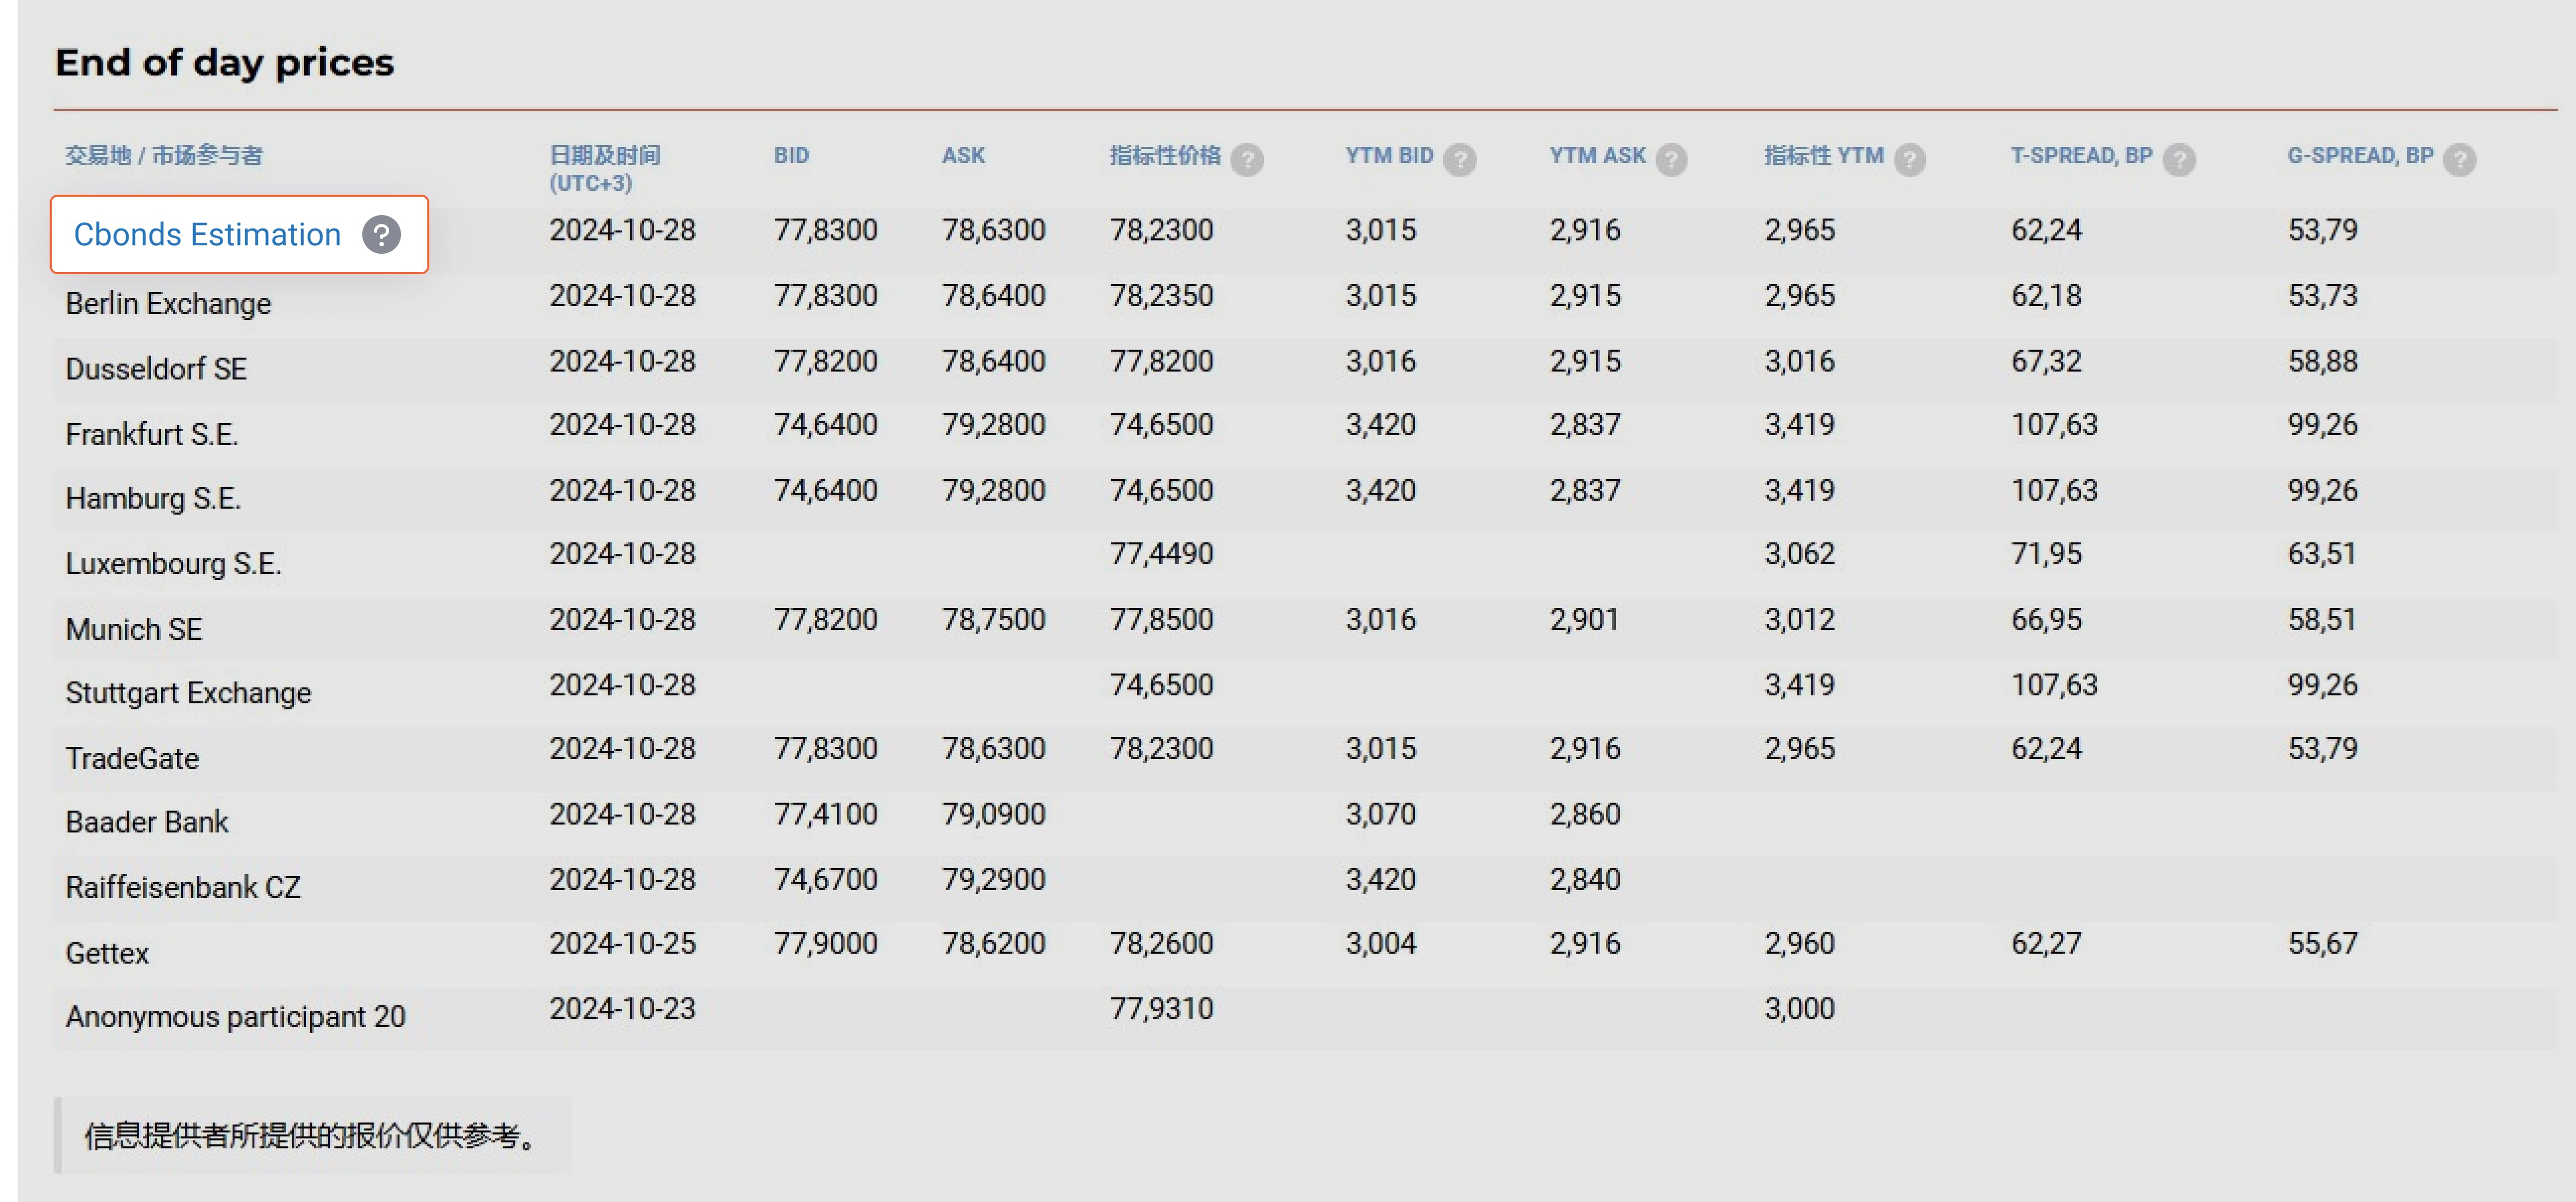Screen dimensions: 2576x1202
Task: Click Berlin Exchange T-spread value 62,18
Action: [2046, 296]
